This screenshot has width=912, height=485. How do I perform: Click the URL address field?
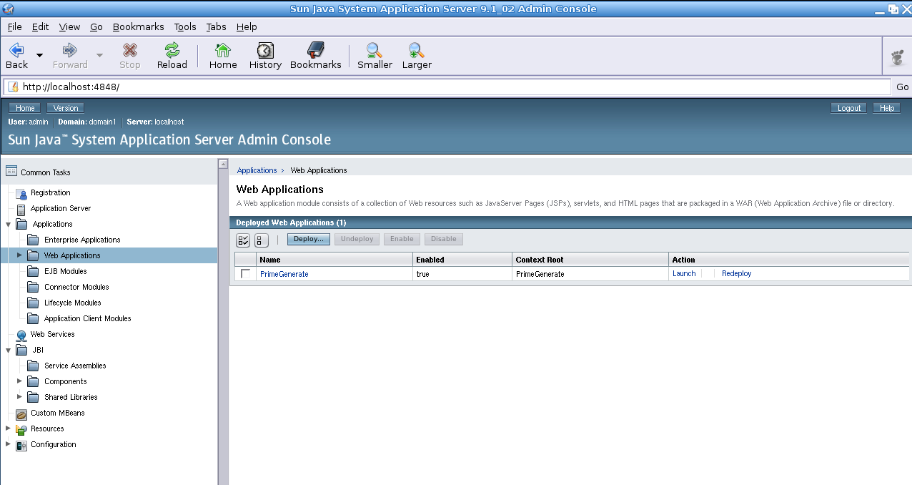coord(450,87)
